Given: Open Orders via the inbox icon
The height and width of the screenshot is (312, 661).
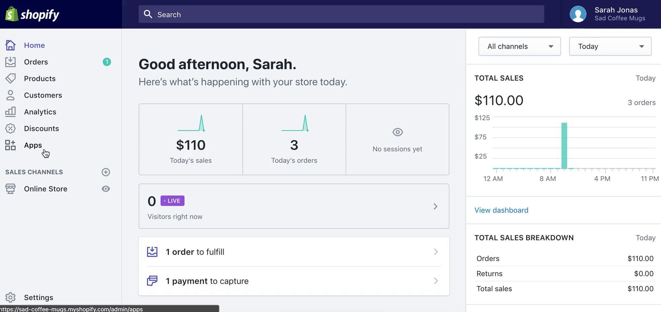Looking at the screenshot, I should click(10, 62).
